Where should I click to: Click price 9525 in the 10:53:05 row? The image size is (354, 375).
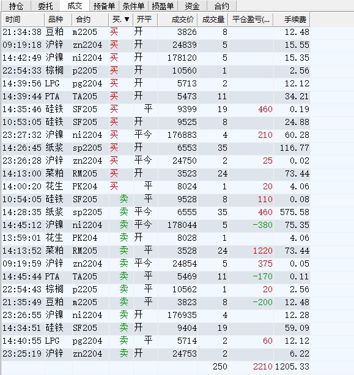click(x=187, y=122)
